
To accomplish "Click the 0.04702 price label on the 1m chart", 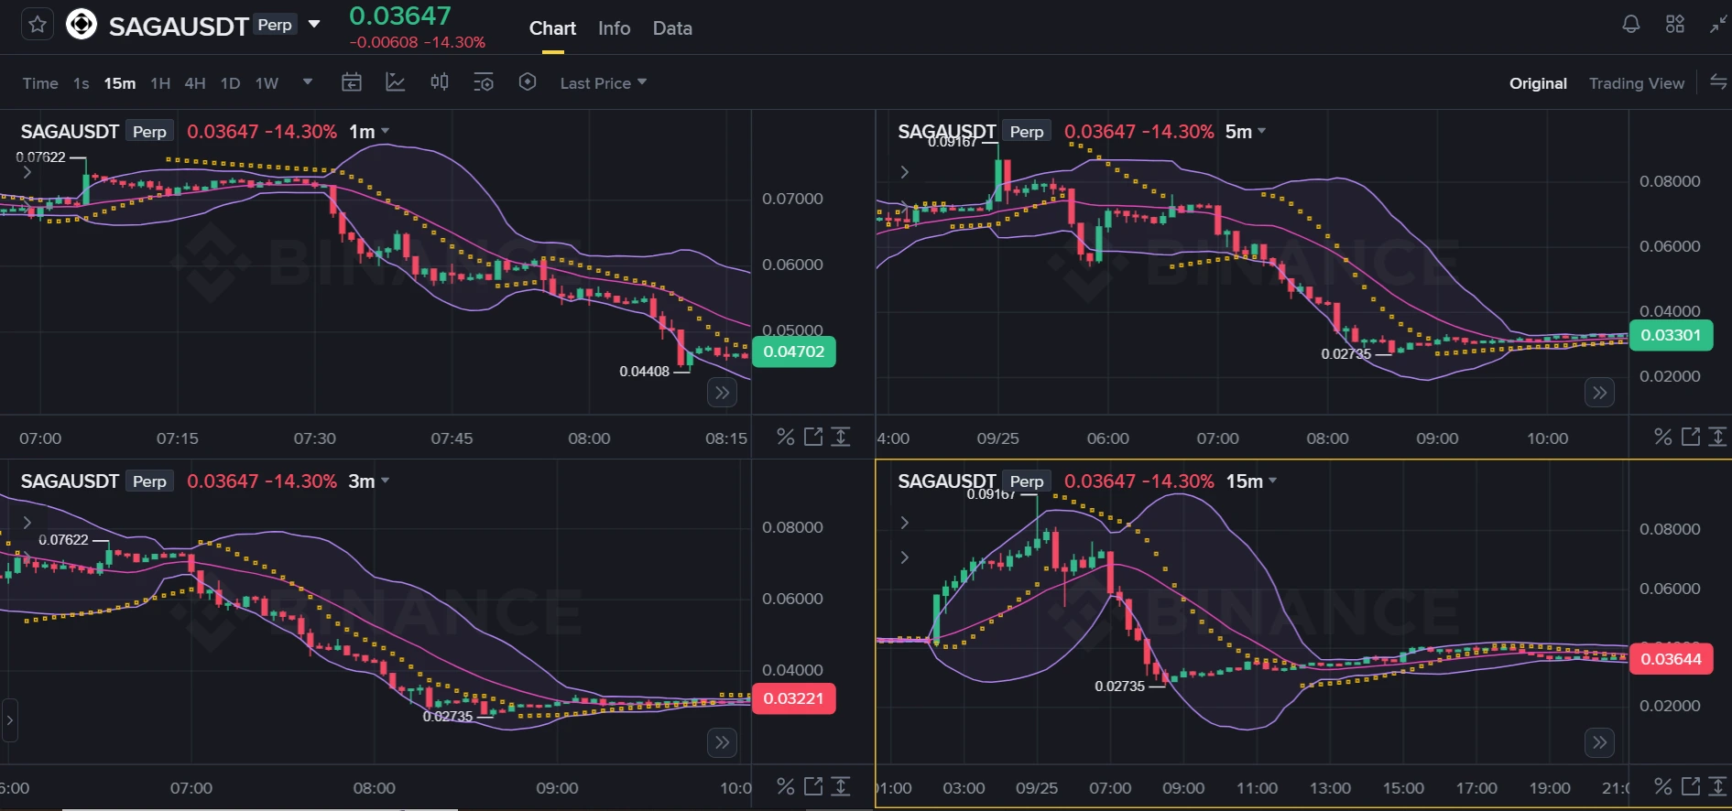I will click(x=793, y=351).
